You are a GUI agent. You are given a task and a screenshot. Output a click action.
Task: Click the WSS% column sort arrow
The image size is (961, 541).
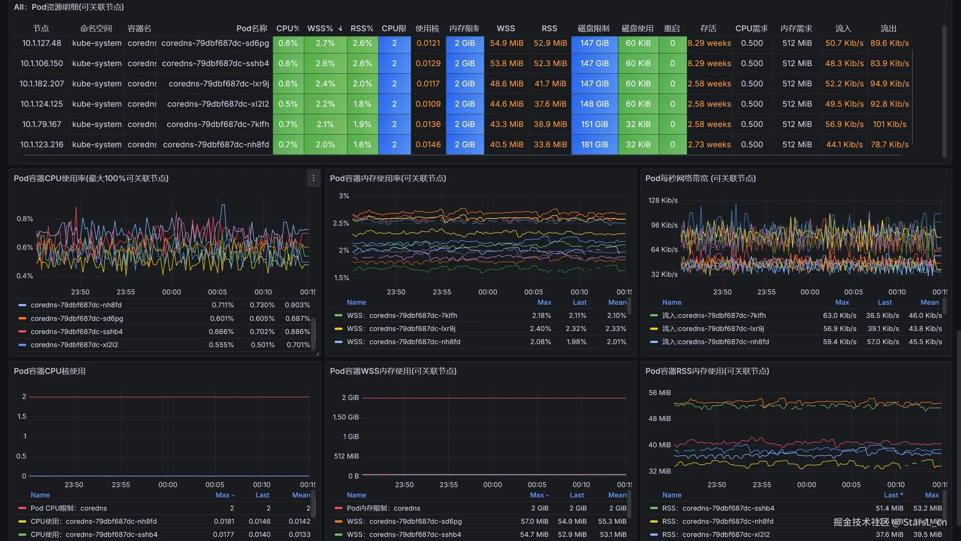340,29
